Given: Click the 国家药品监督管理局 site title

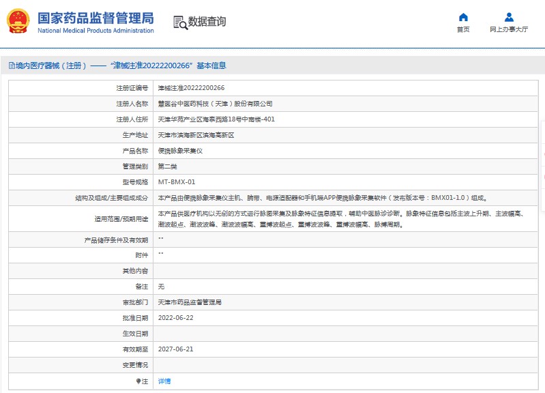Looking at the screenshot, I should (95, 18).
